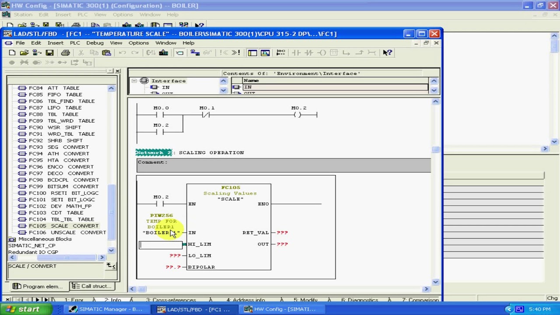This screenshot has height=315, width=560.
Task: Open the Options menu in LAD editor
Action: pos(139,43)
